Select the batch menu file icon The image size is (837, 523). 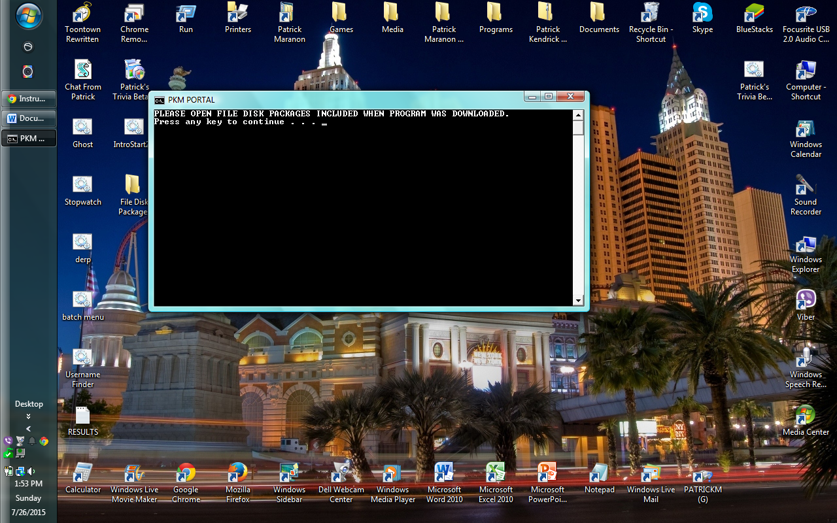click(82, 305)
